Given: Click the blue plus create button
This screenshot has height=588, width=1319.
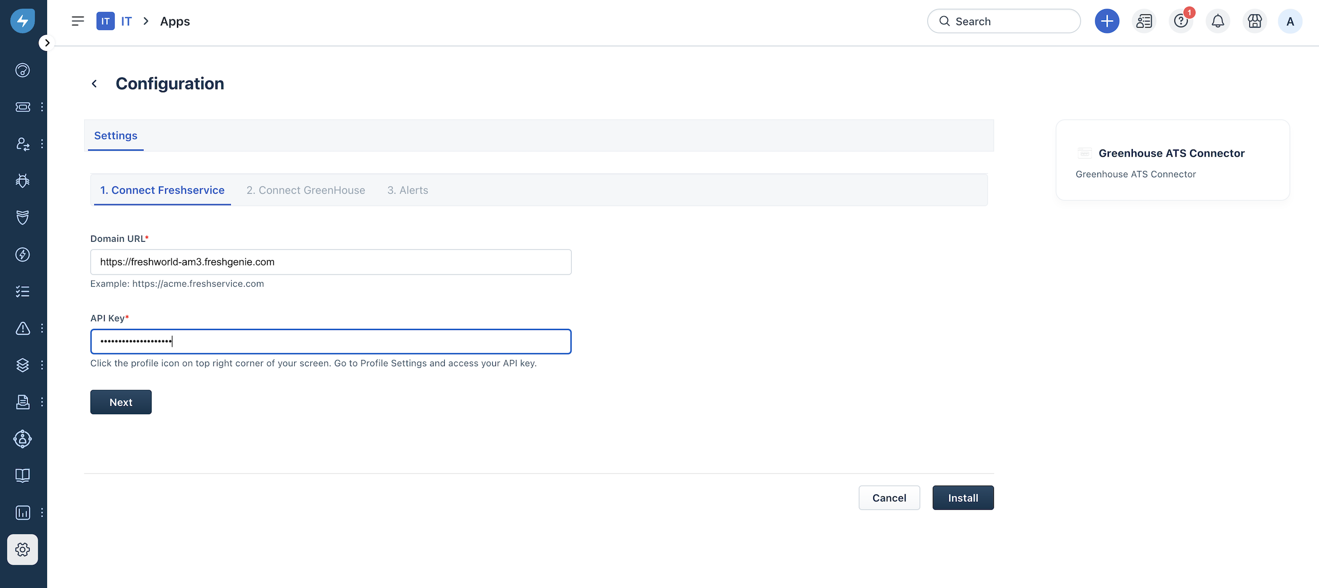Looking at the screenshot, I should (1107, 22).
